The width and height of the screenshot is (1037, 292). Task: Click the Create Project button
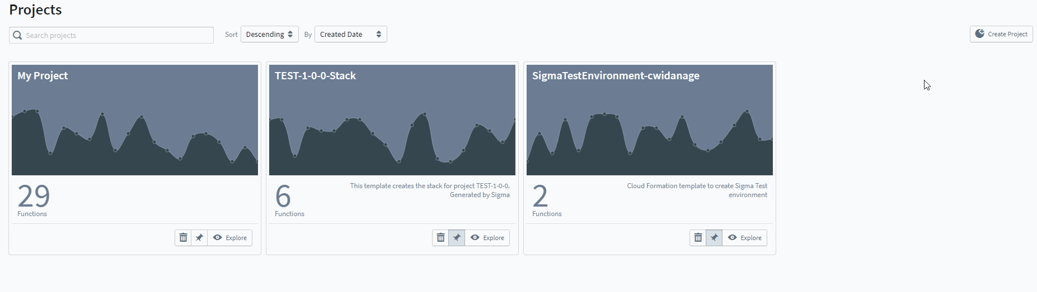(1001, 34)
